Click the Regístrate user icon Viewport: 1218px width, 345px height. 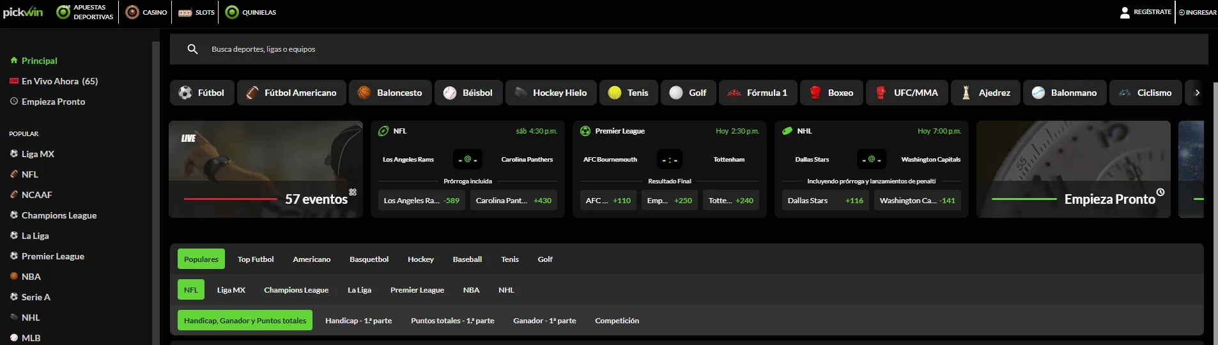click(1125, 12)
